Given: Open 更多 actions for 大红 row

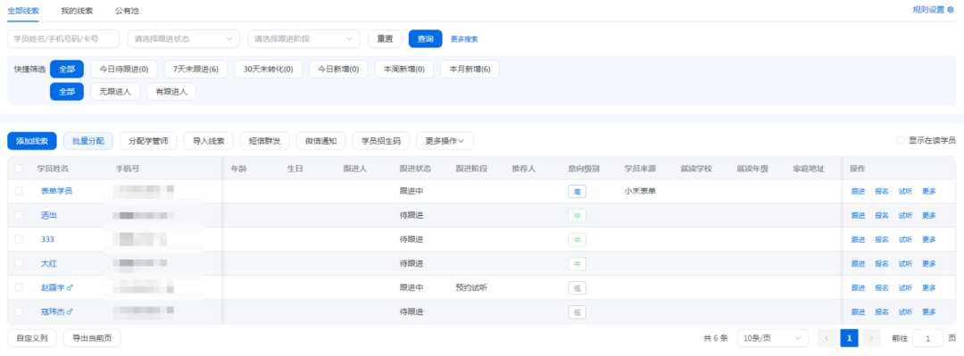Looking at the screenshot, I should pos(929,264).
